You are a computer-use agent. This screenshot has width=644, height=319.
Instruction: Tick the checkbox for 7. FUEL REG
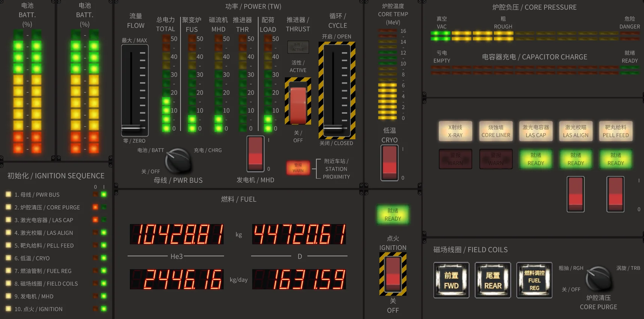tap(8, 271)
